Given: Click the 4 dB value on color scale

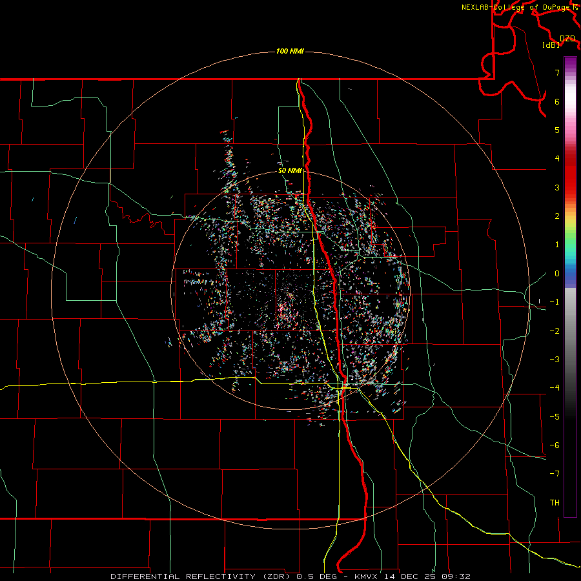Looking at the screenshot, I should [557, 159].
